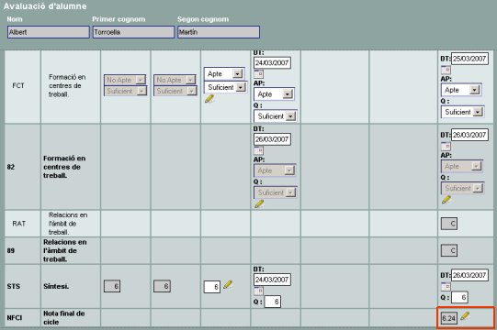Open the AP Apte dropdown under the FCT date 24/03/2007

[x=274, y=94]
